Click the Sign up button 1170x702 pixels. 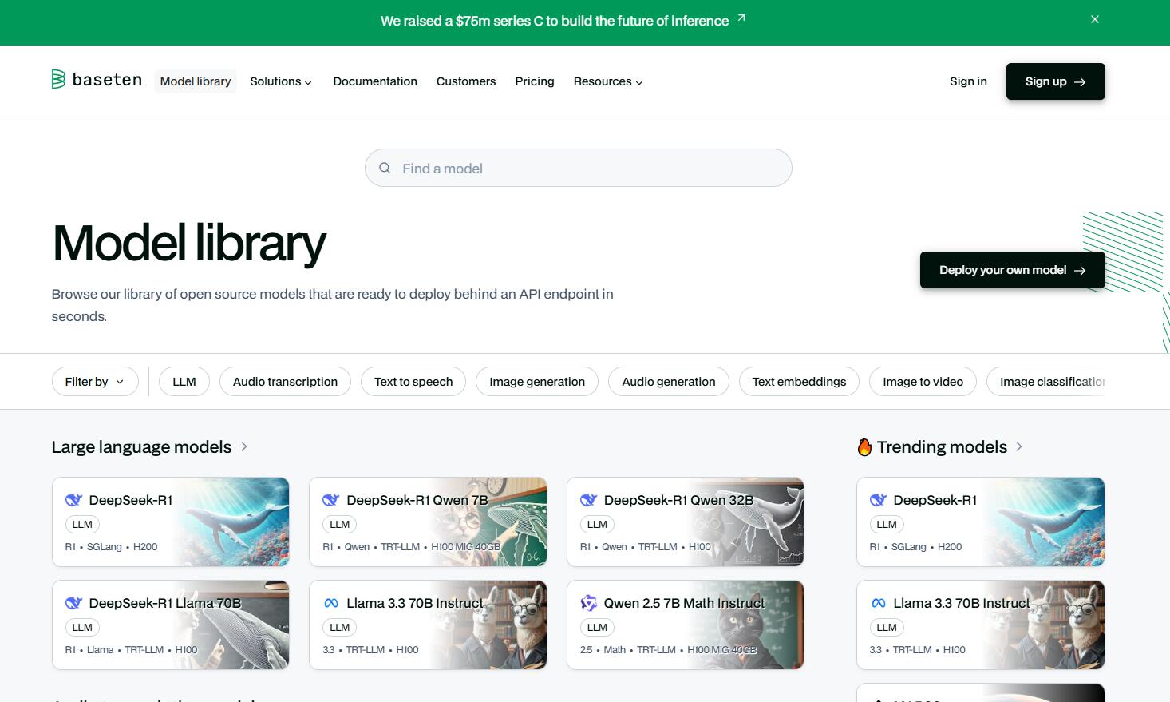click(x=1055, y=81)
